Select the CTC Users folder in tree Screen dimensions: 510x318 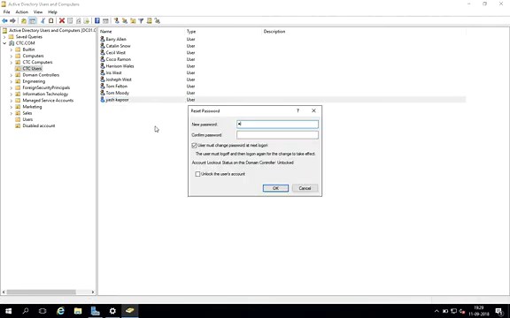pyautogui.click(x=32, y=69)
